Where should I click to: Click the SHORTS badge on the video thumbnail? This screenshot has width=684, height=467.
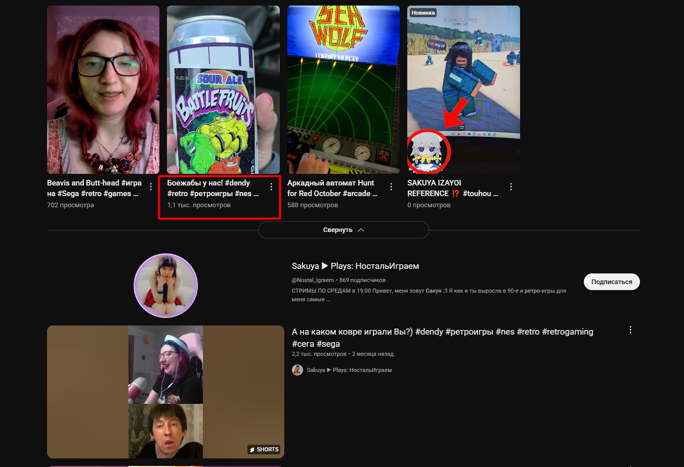click(265, 449)
